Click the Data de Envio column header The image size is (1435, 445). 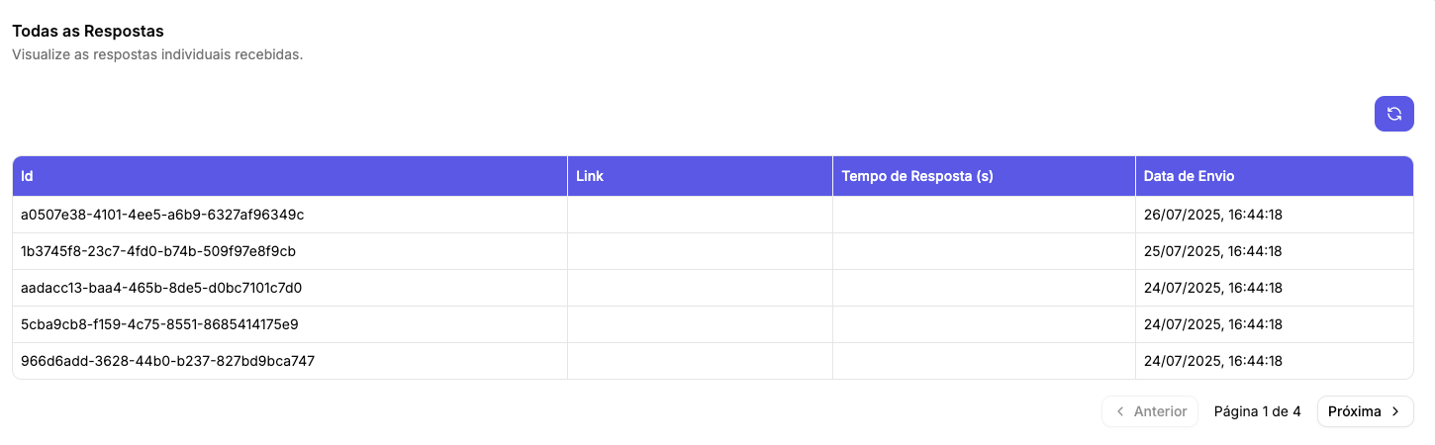pos(1189,176)
